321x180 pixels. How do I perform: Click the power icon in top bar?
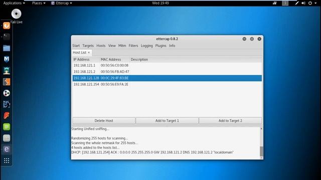[310, 3]
